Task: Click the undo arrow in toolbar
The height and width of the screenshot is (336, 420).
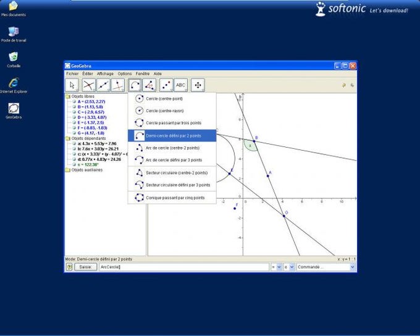Action: click(x=344, y=85)
